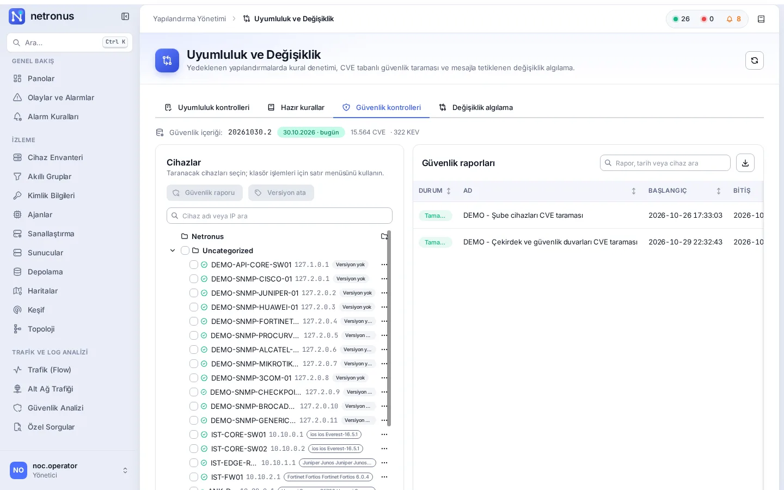
Task: Switch to Hazır kurallar tab
Action: 296,107
